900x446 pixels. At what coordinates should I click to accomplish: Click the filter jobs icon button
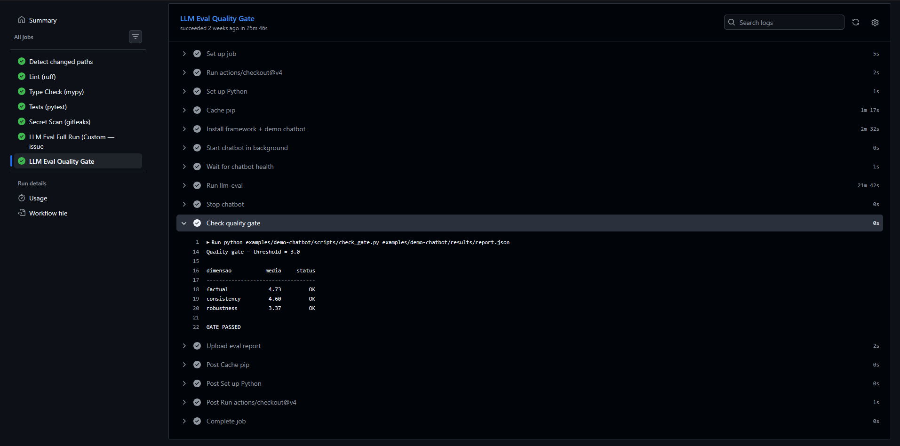pyautogui.click(x=135, y=37)
